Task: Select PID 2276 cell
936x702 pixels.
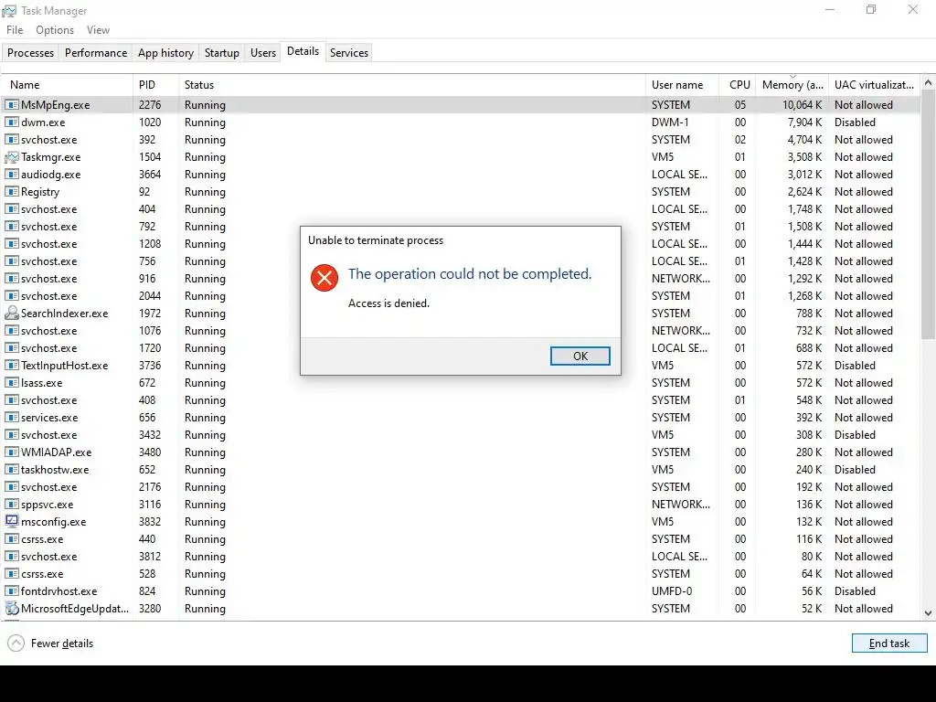Action: 150,105
